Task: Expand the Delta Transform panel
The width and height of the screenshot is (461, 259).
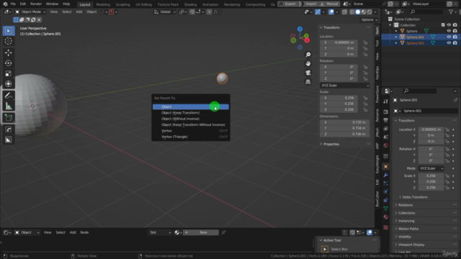Action: coord(415,197)
